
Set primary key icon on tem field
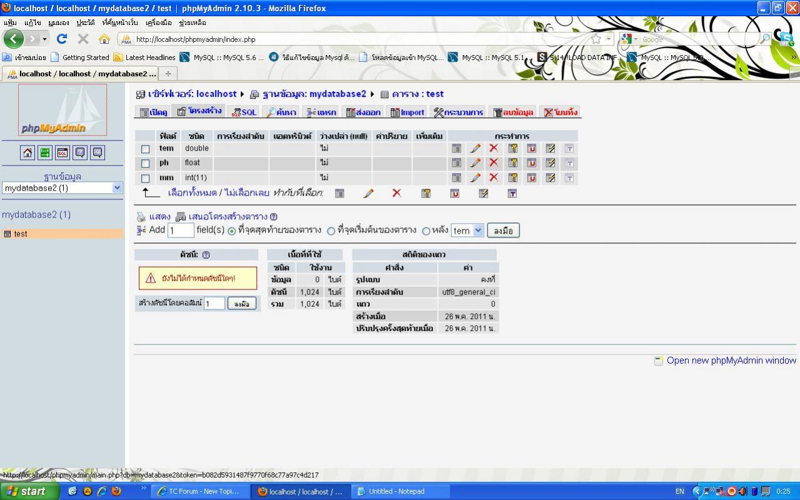click(x=512, y=149)
